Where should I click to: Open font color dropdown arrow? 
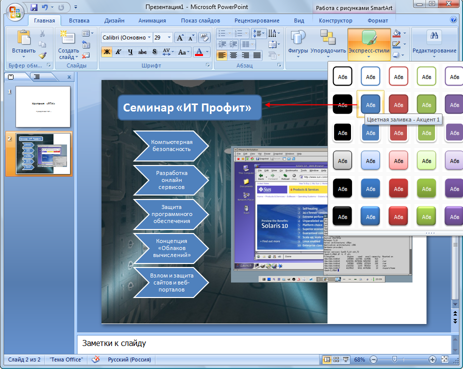(207, 52)
